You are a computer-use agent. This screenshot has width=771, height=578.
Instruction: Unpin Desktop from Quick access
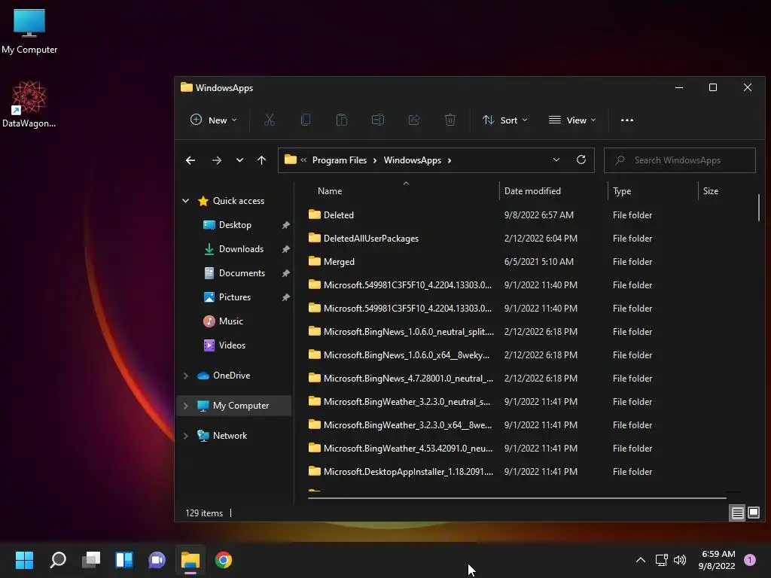[x=285, y=225]
